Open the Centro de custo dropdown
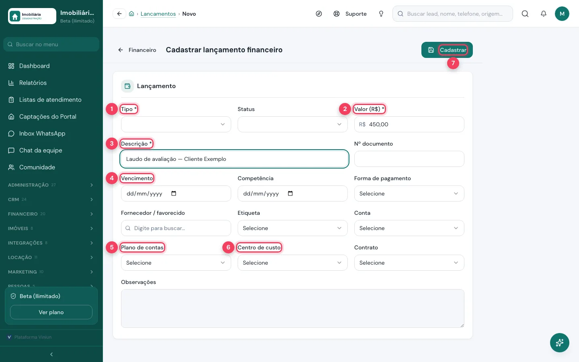Screen dimensions: 579x362 click(x=293, y=263)
